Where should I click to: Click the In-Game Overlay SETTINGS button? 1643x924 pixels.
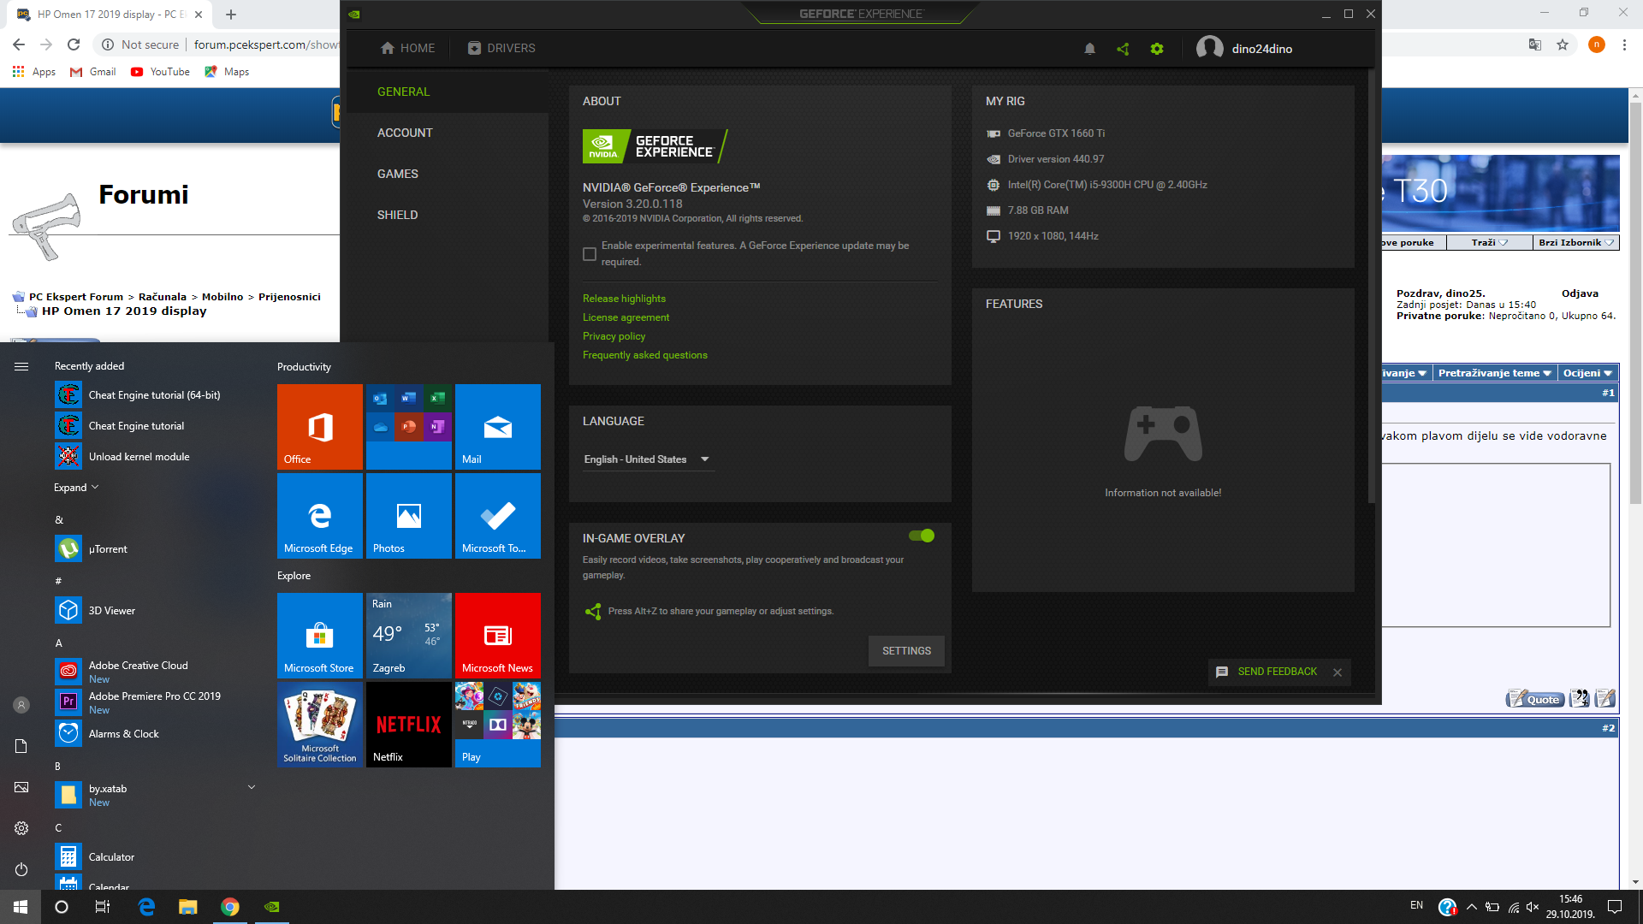click(906, 651)
